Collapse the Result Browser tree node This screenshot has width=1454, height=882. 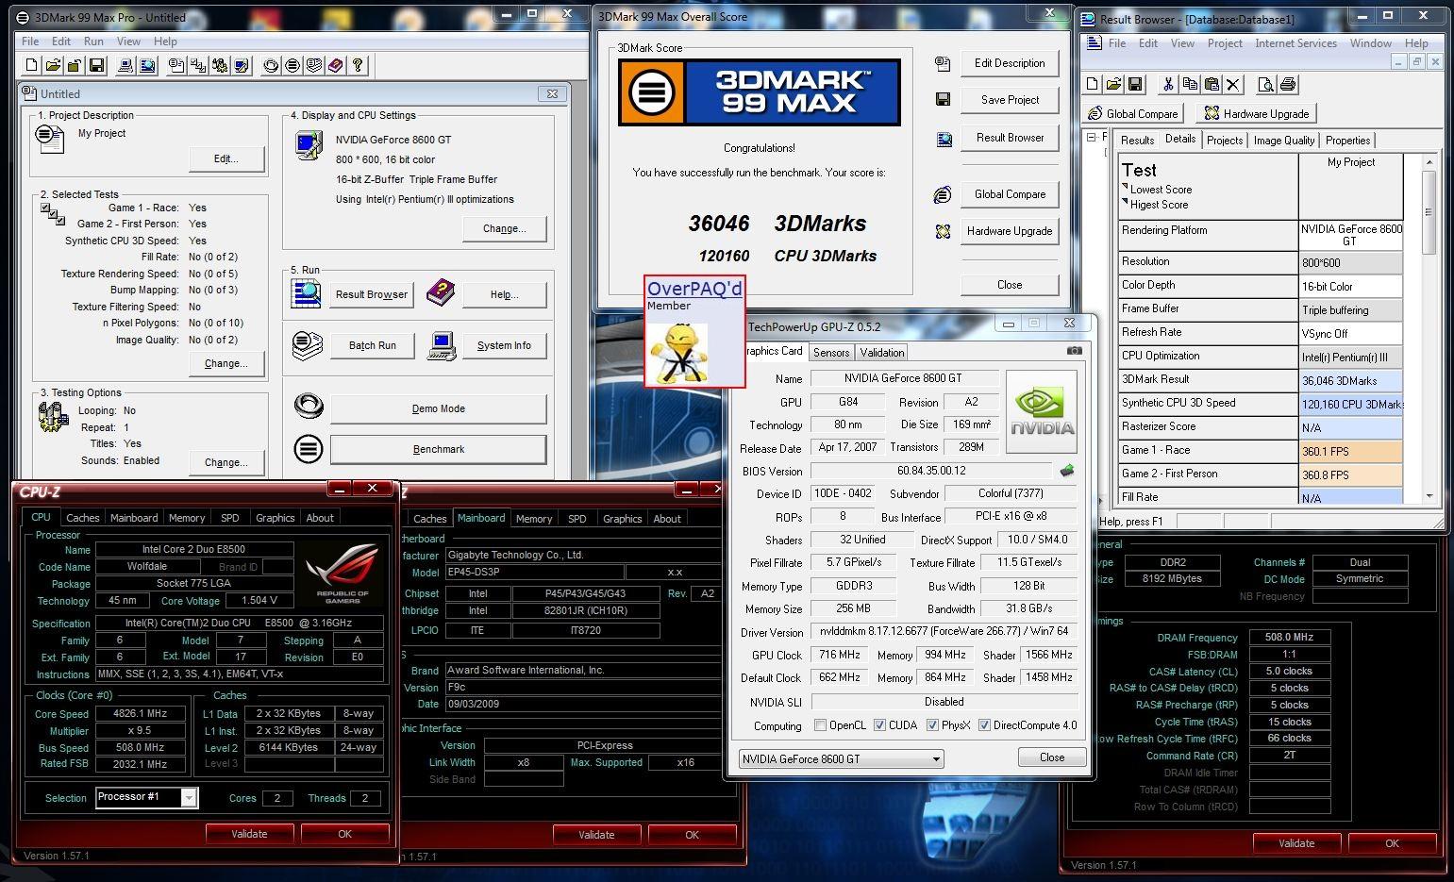pos(1092,138)
